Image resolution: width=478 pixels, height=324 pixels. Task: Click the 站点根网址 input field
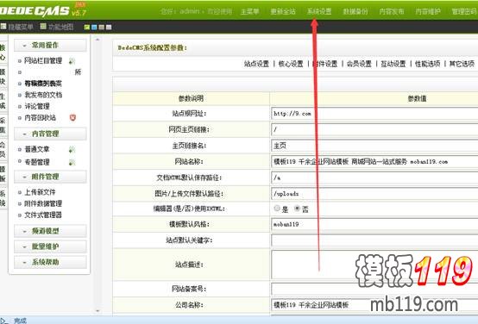(374, 114)
